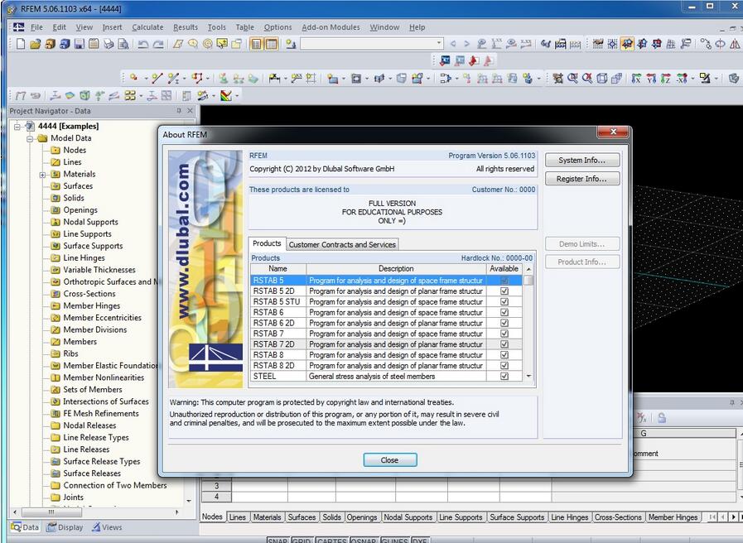Click the System Info... button
Screen dimensions: 743x543
581,160
